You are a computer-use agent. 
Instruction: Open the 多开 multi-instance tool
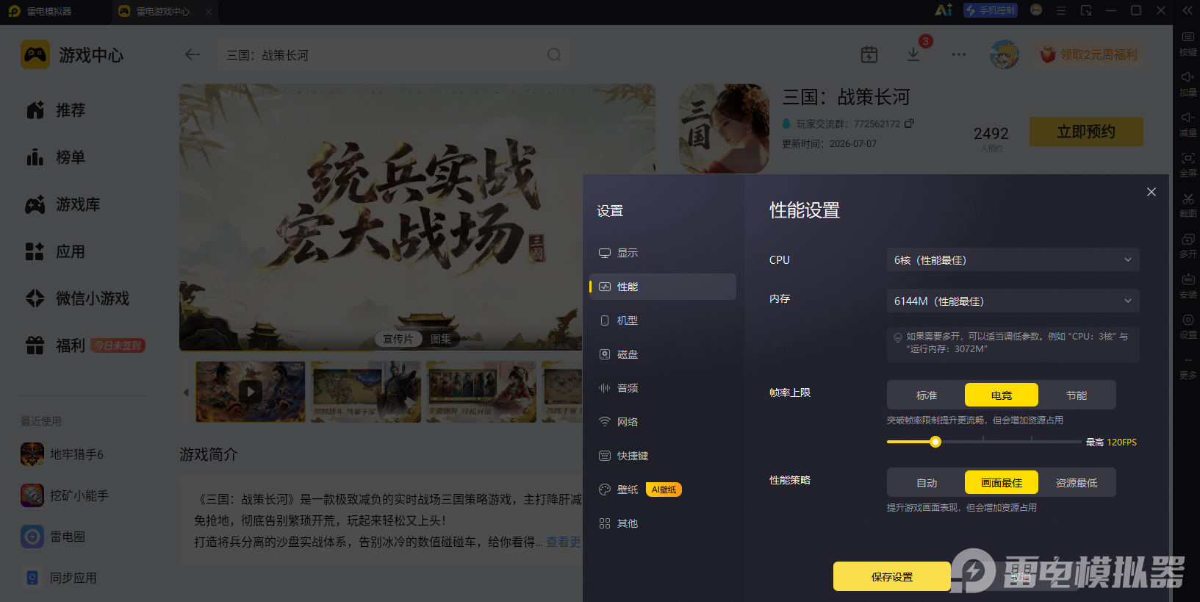pyautogui.click(x=1188, y=245)
